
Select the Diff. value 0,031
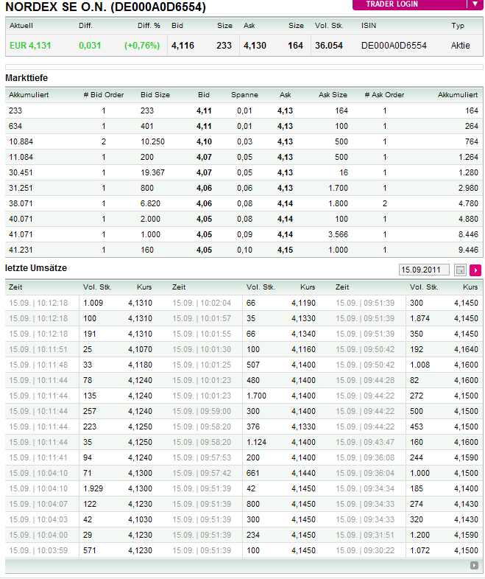tap(90, 46)
